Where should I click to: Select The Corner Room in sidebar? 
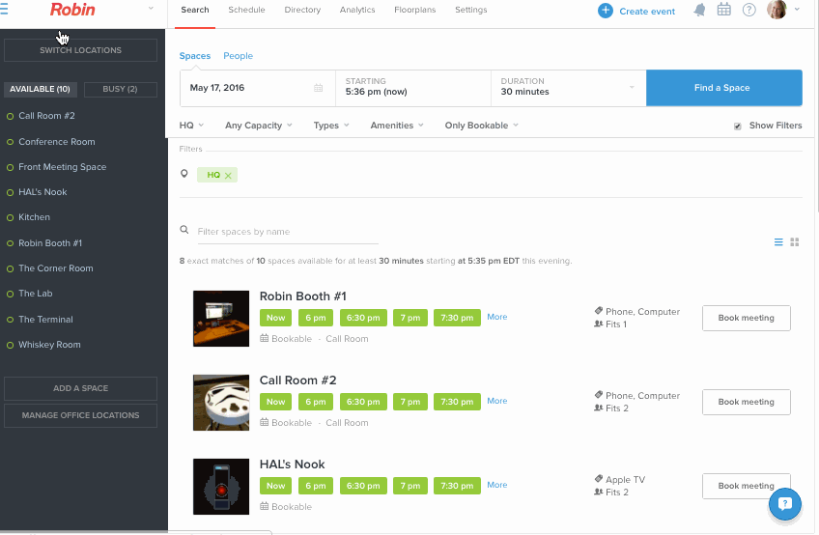(55, 268)
